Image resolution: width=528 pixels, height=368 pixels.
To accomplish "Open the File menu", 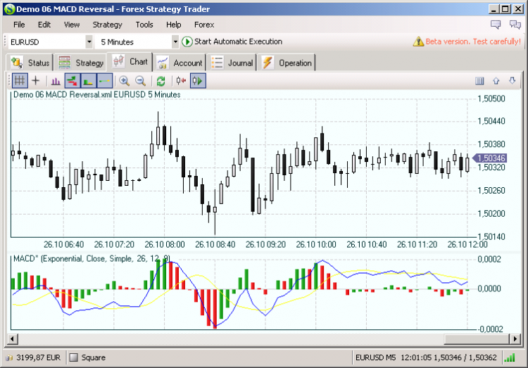I will coord(19,25).
